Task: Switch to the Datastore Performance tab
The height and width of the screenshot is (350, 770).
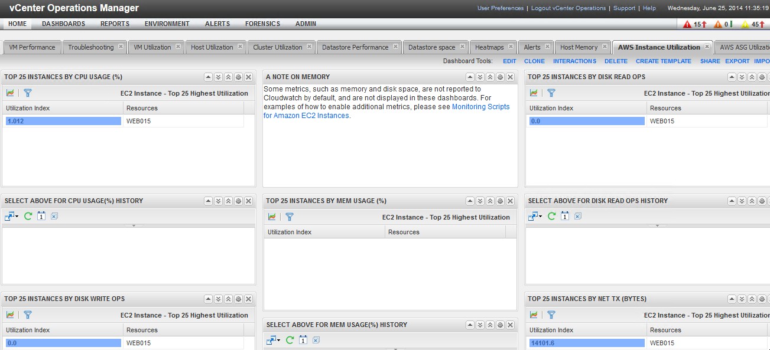Action: coord(355,47)
